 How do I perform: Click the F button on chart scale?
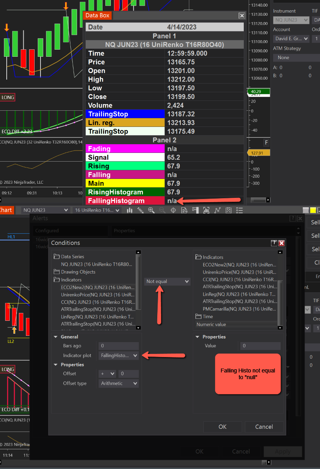tap(266, 143)
